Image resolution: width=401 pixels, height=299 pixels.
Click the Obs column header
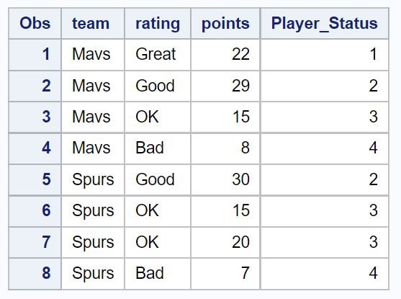tap(35, 24)
